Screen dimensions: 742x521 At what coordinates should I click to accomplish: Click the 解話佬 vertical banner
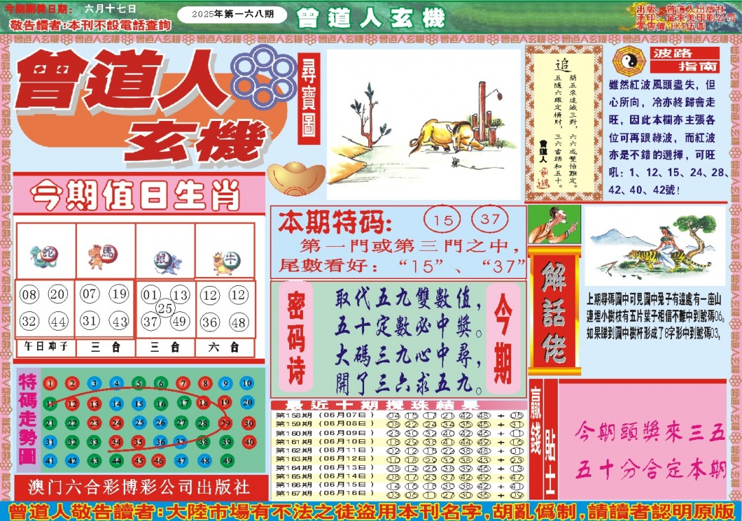click(x=554, y=311)
